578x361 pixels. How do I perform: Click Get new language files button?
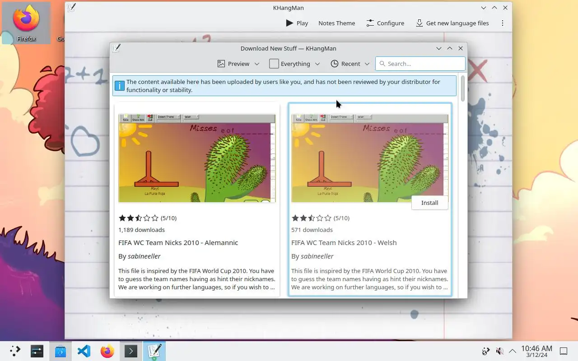tap(452, 23)
